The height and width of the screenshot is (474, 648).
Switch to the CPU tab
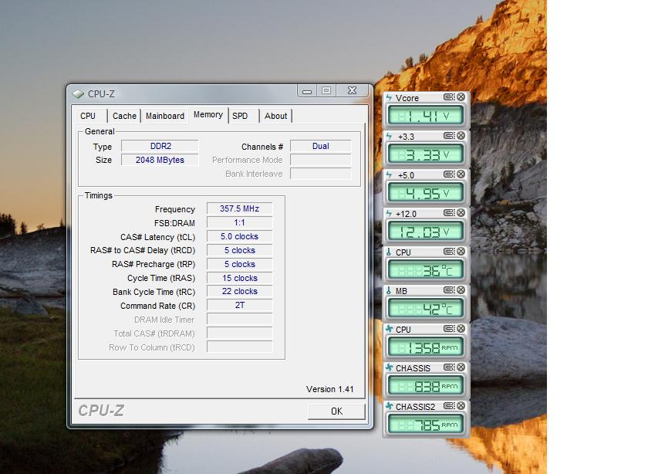[x=88, y=116]
